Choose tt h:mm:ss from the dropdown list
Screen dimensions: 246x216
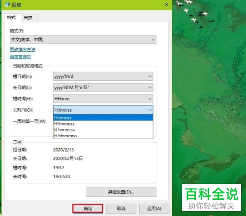pyautogui.click(x=103, y=130)
